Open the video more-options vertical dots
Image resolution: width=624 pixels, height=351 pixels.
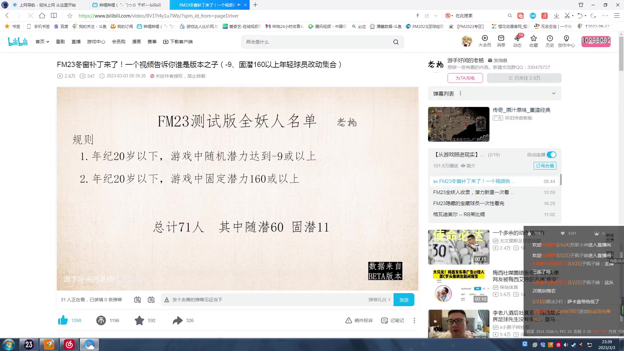pos(414,320)
